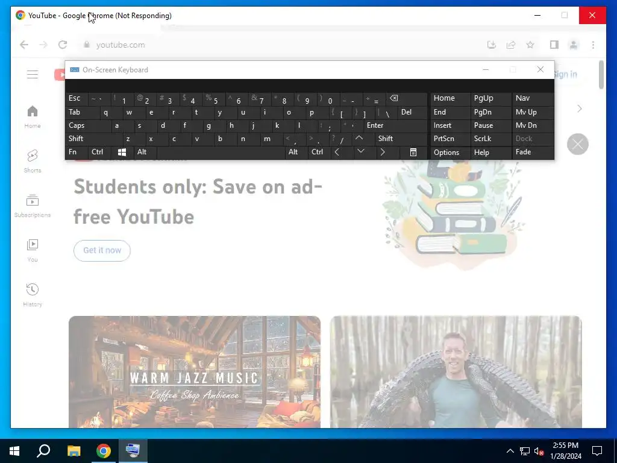Open History in YouTube sidebar

(33, 295)
